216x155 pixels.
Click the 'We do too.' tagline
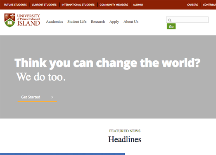(x=41, y=77)
